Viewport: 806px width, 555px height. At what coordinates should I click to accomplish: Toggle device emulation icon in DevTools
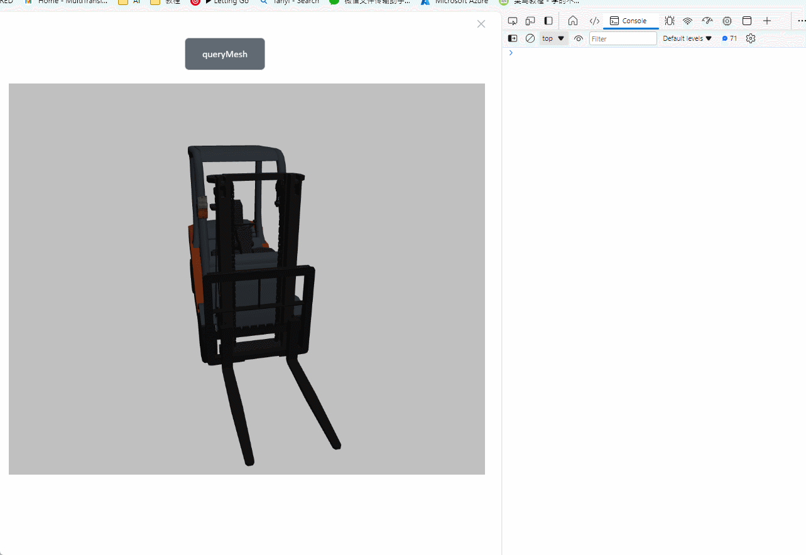point(530,21)
